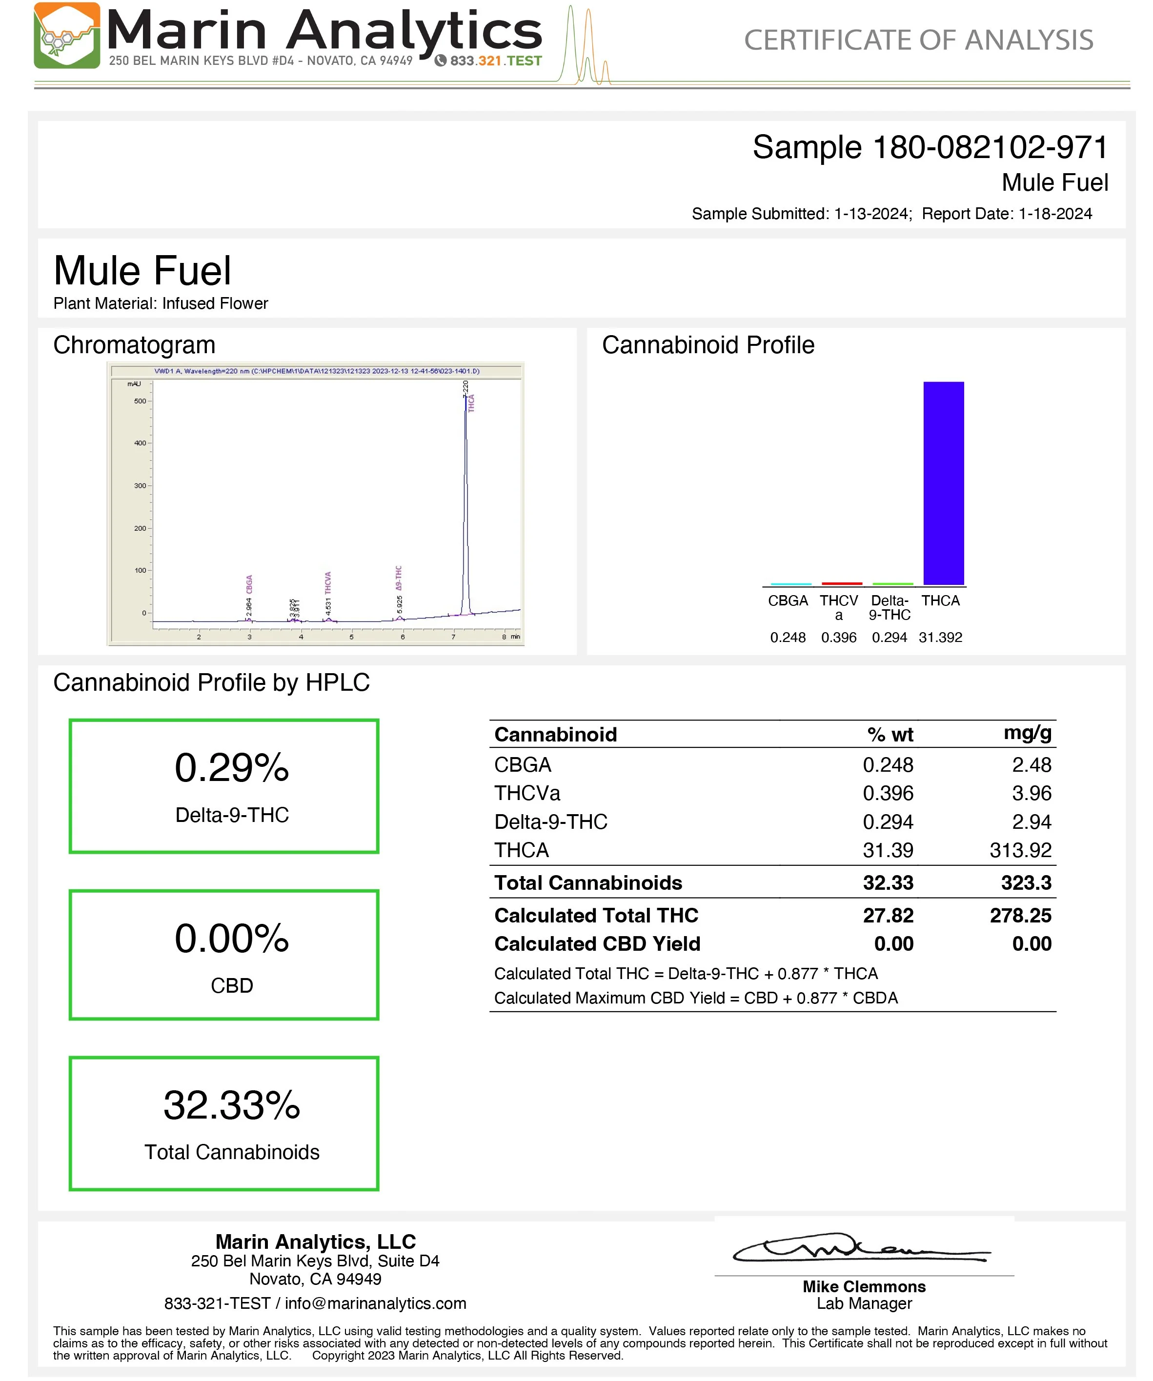Click the 32.33% Total Cannabinoids box
Viewport: 1153px width, 1381px height.
(223, 1124)
